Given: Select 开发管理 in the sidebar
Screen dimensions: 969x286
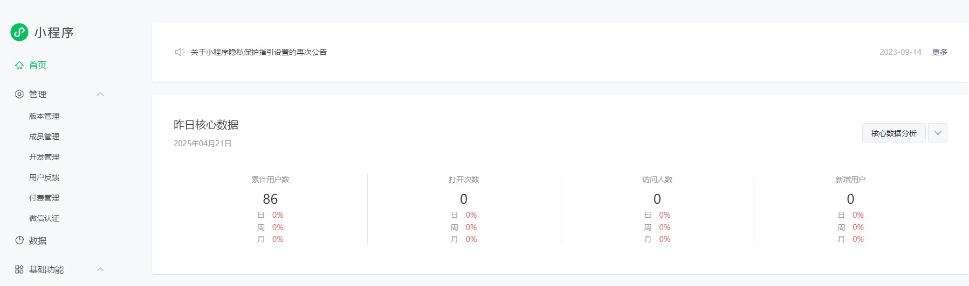Looking at the screenshot, I should coord(44,157).
